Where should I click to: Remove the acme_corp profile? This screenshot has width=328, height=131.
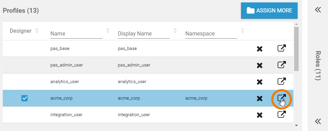260,99
